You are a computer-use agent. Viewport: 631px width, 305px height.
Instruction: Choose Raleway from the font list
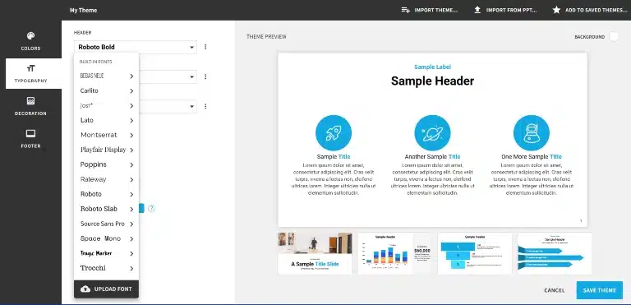(94, 179)
